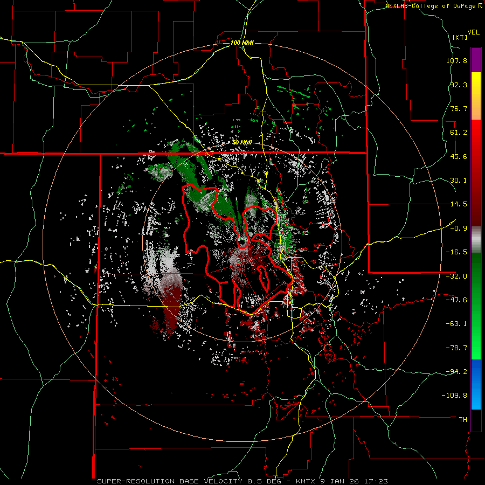Click the 76.7 legend value
This screenshot has width=485, height=485.
[x=459, y=108]
